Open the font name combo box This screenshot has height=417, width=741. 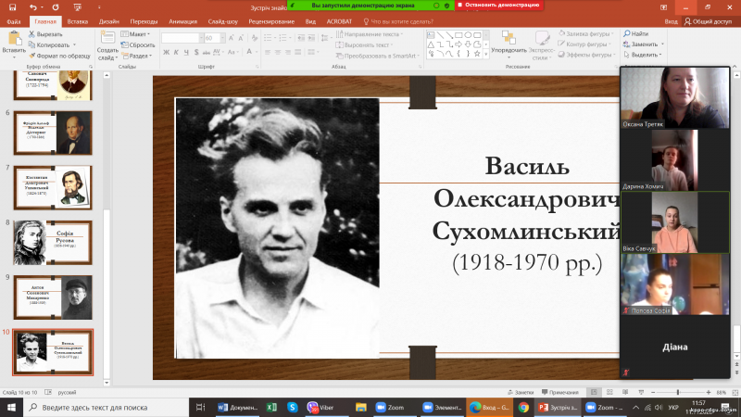pos(182,38)
